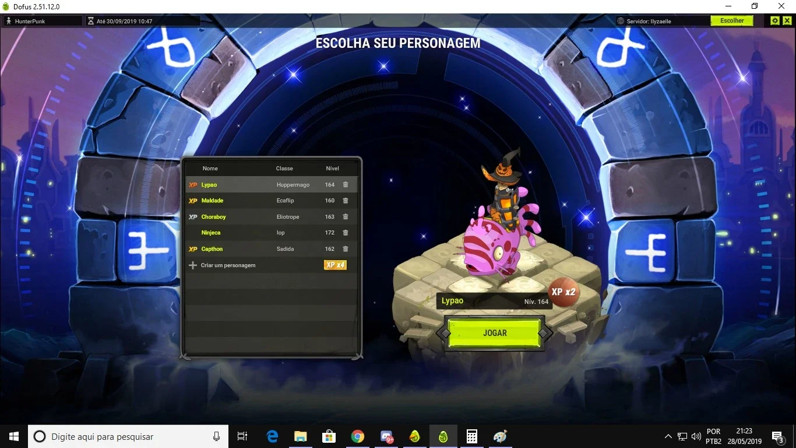Image resolution: width=796 pixels, height=448 pixels.
Task: Click Criar um personagem
Action: pos(228,265)
